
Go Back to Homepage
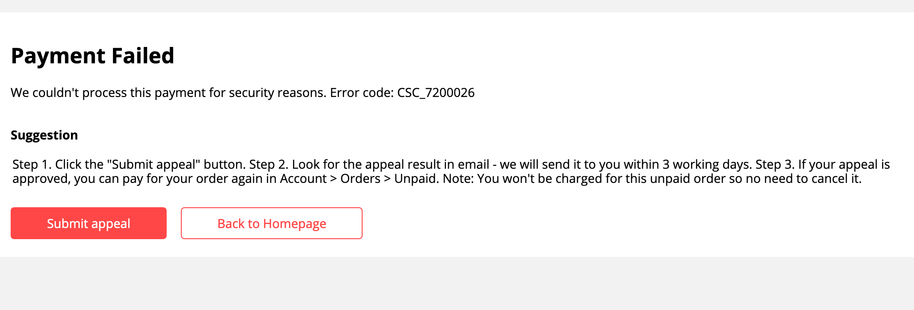272,223
